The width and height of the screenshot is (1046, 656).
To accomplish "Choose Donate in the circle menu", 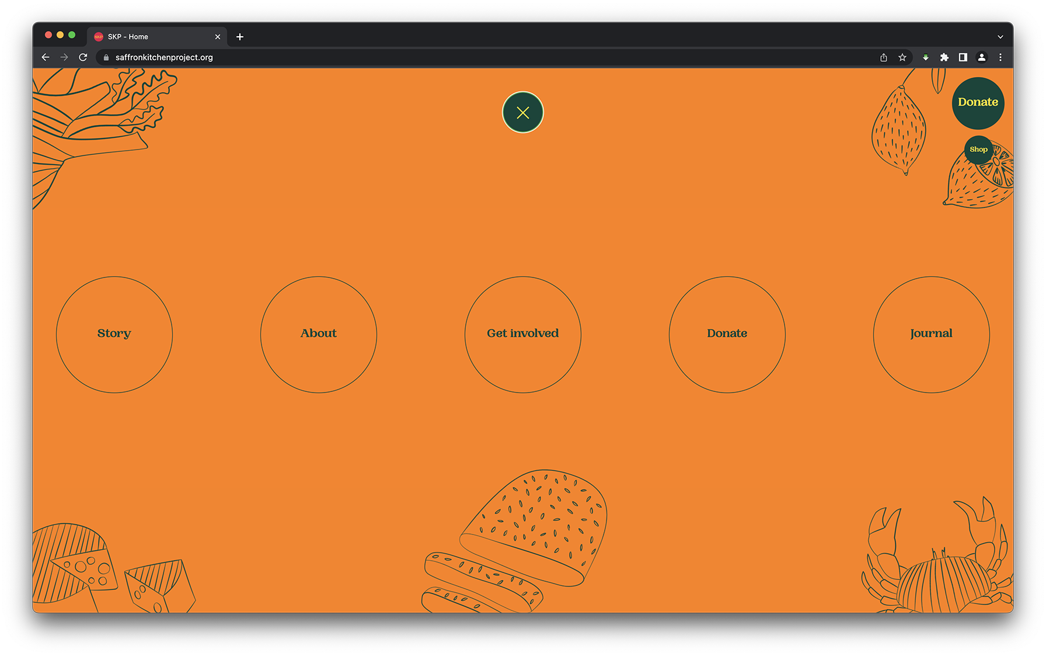I will point(727,334).
